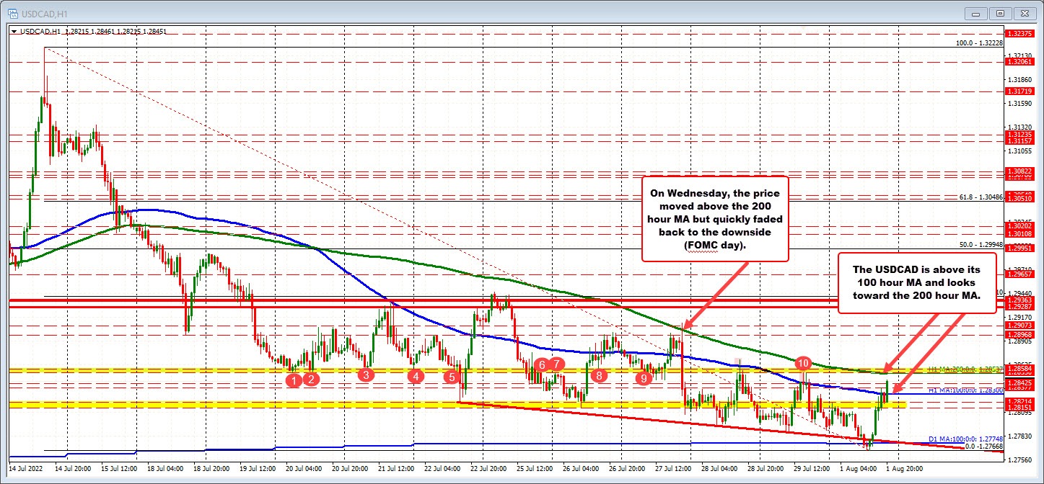Screen dimensions: 1044x484
Task: Click the red circle marker 6
Action: [x=542, y=364]
